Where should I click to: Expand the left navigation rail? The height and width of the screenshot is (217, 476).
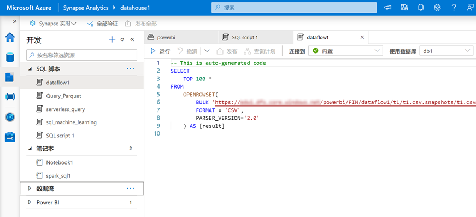click(14, 21)
